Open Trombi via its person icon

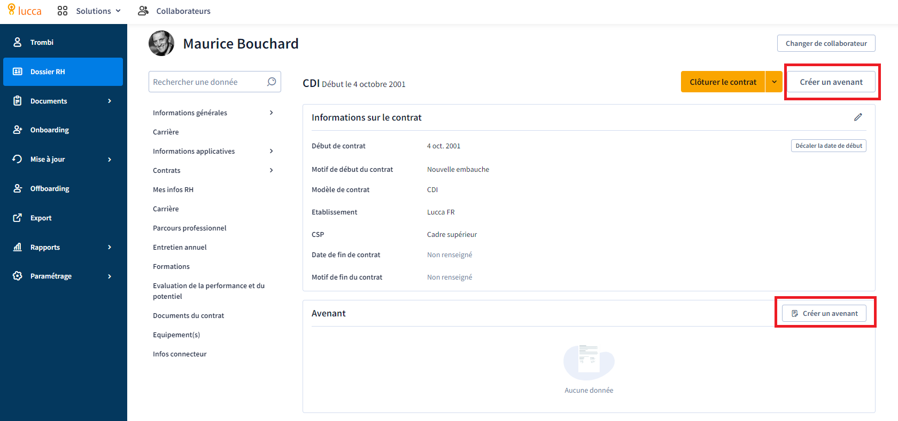18,42
